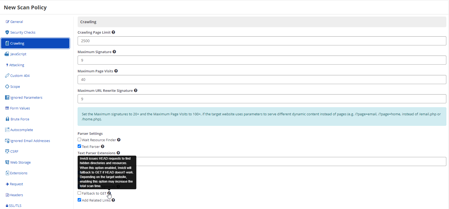Image resolution: width=449 pixels, height=209 pixels.
Task: Click the Crawling Page Limit input field
Action: 262,41
